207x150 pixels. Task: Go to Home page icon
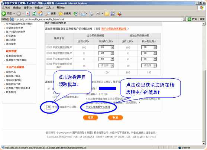point(41,13)
